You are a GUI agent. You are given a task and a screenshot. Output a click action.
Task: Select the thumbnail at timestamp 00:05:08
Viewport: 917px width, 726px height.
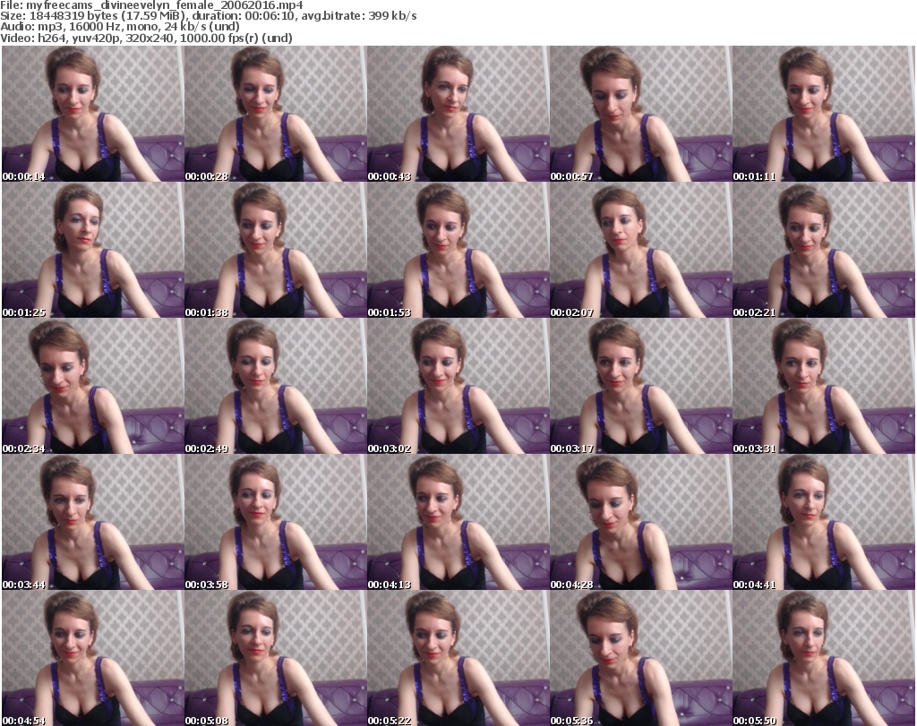276,658
